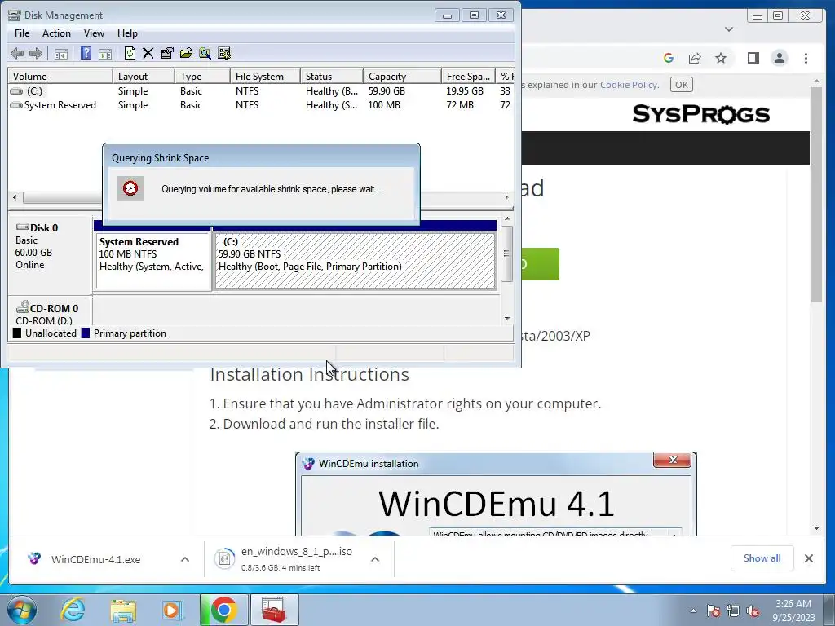Select the (C:) volume row in list
The height and width of the screenshot is (626, 835).
click(x=260, y=91)
